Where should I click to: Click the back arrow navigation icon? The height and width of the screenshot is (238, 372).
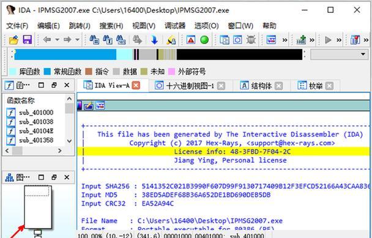(47, 39)
